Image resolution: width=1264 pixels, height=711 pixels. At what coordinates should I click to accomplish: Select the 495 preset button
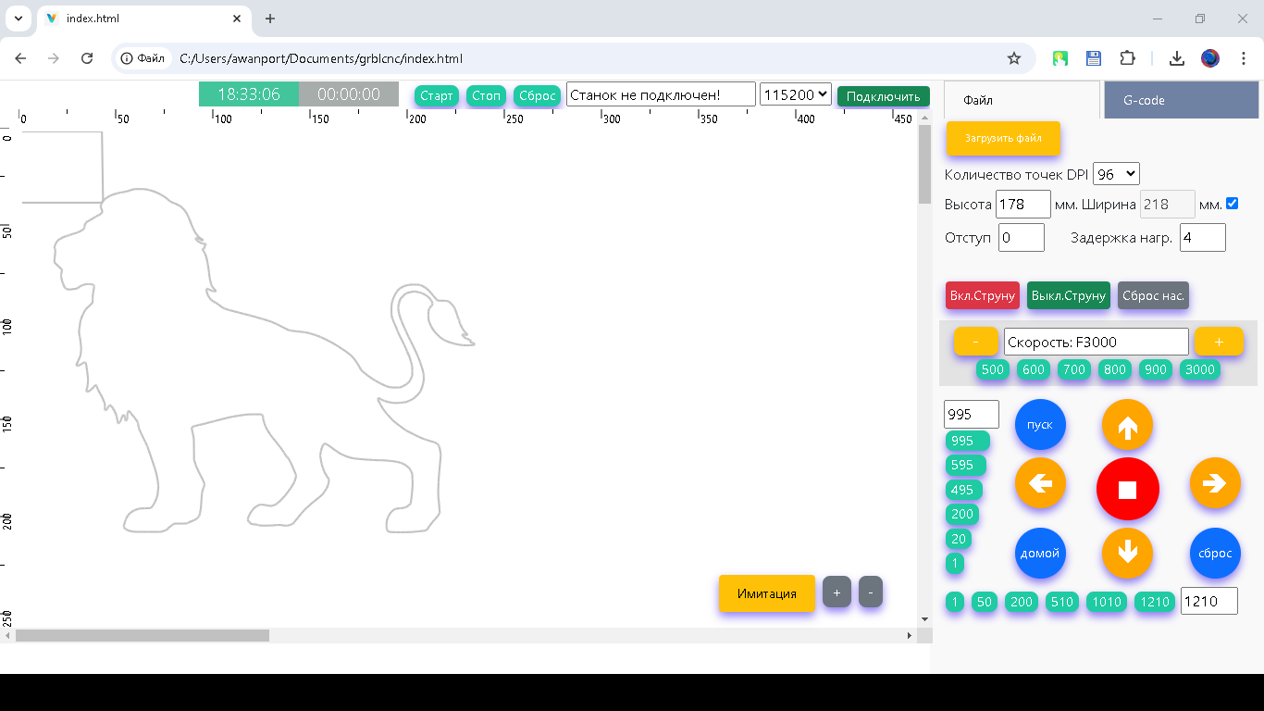(x=962, y=490)
